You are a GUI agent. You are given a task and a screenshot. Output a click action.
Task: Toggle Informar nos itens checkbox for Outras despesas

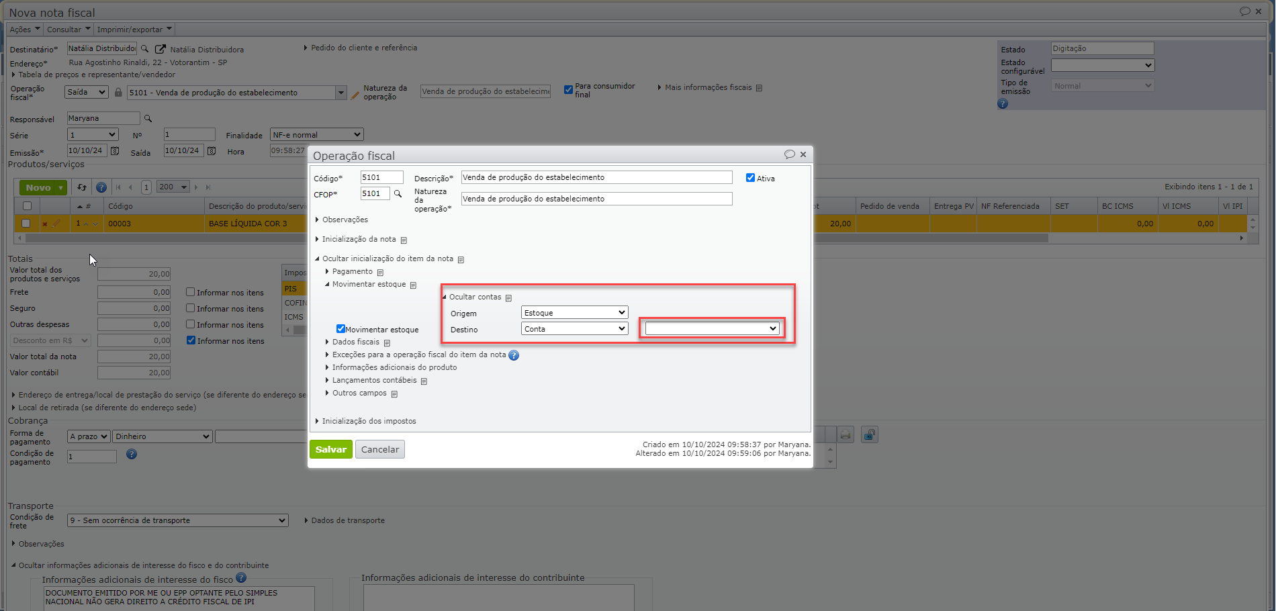[191, 324]
